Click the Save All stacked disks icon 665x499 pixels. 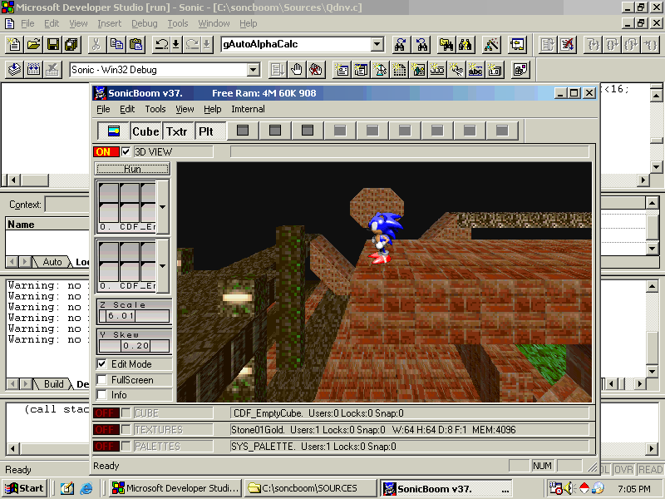(72, 45)
